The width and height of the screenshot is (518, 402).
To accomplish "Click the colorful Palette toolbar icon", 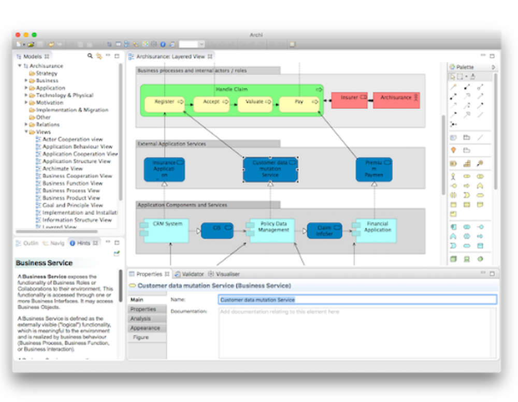I will click(x=145, y=44).
